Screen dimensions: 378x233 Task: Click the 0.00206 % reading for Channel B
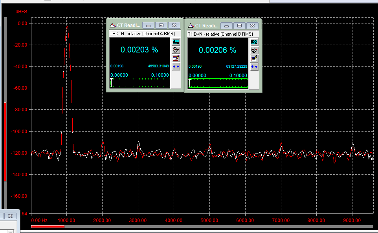(217, 50)
